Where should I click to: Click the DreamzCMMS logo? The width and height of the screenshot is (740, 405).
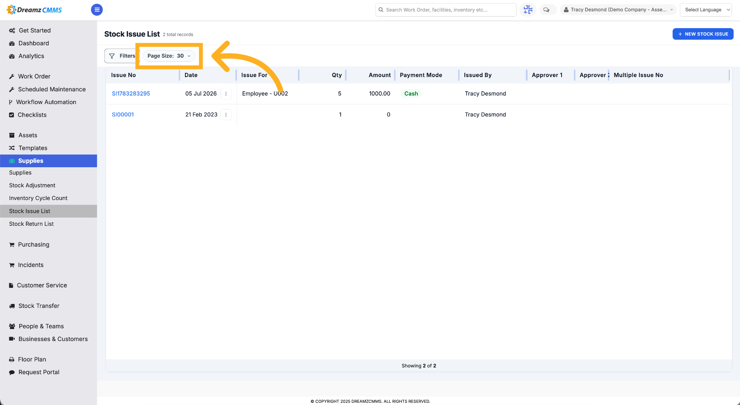(34, 10)
